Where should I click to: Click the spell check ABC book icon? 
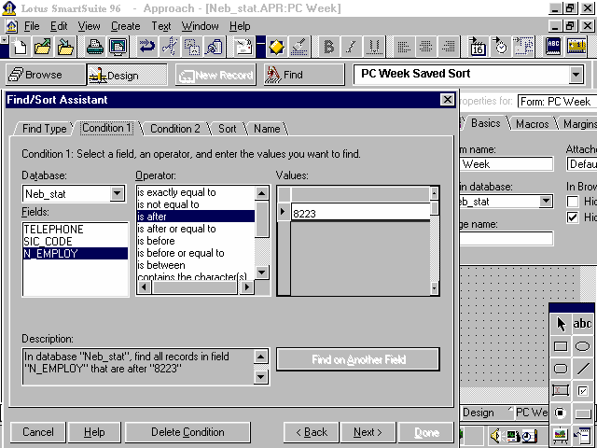click(x=553, y=47)
